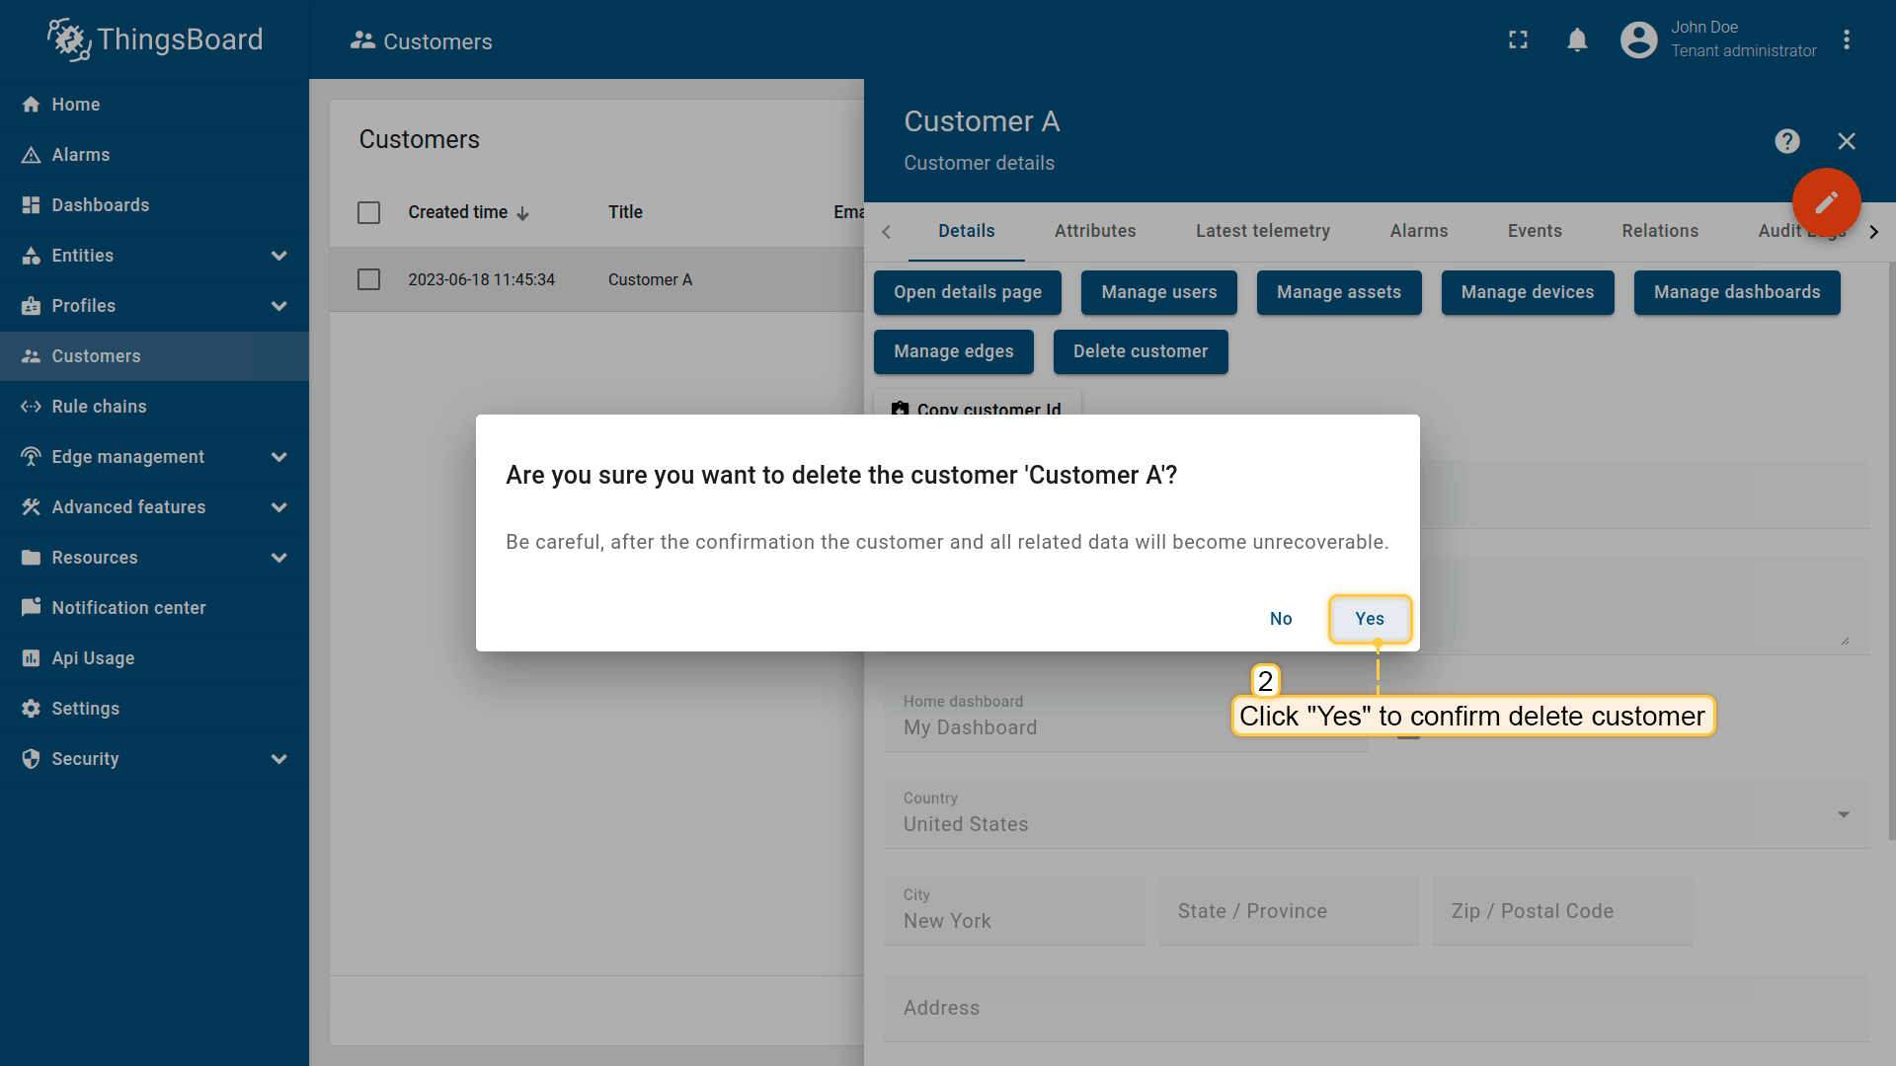1896x1066 pixels.
Task: Open the help question mark icon
Action: pyautogui.click(x=1786, y=141)
